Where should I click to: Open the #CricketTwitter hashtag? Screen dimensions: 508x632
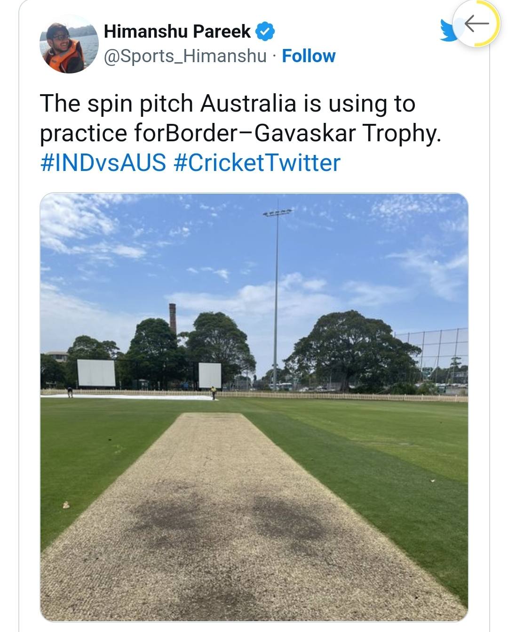coord(257,163)
